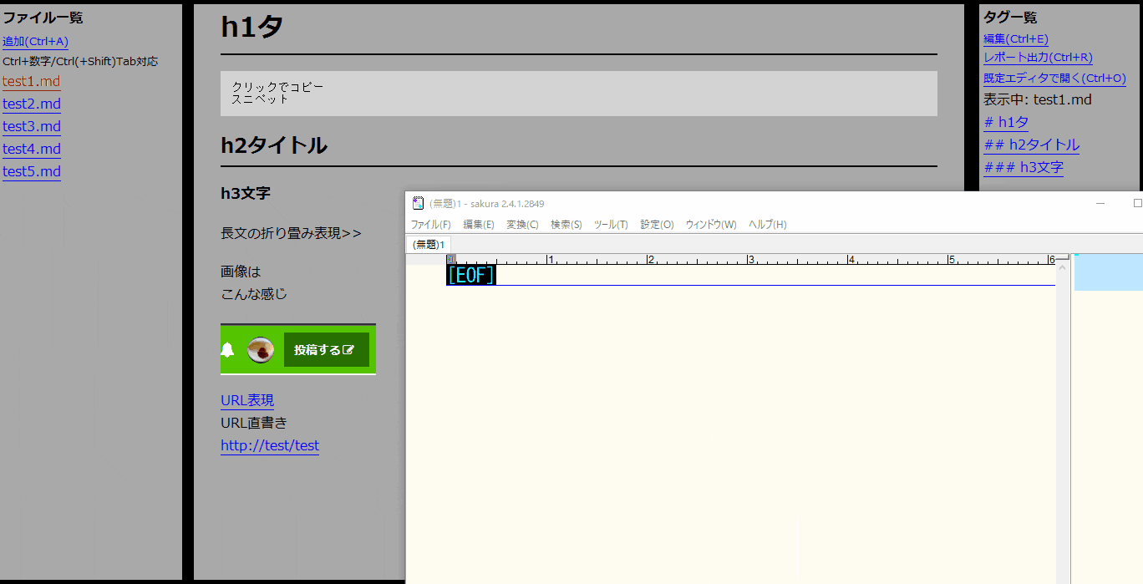
Task: Click レポート出力(Ctrl+R) link
Action: (x=1039, y=58)
